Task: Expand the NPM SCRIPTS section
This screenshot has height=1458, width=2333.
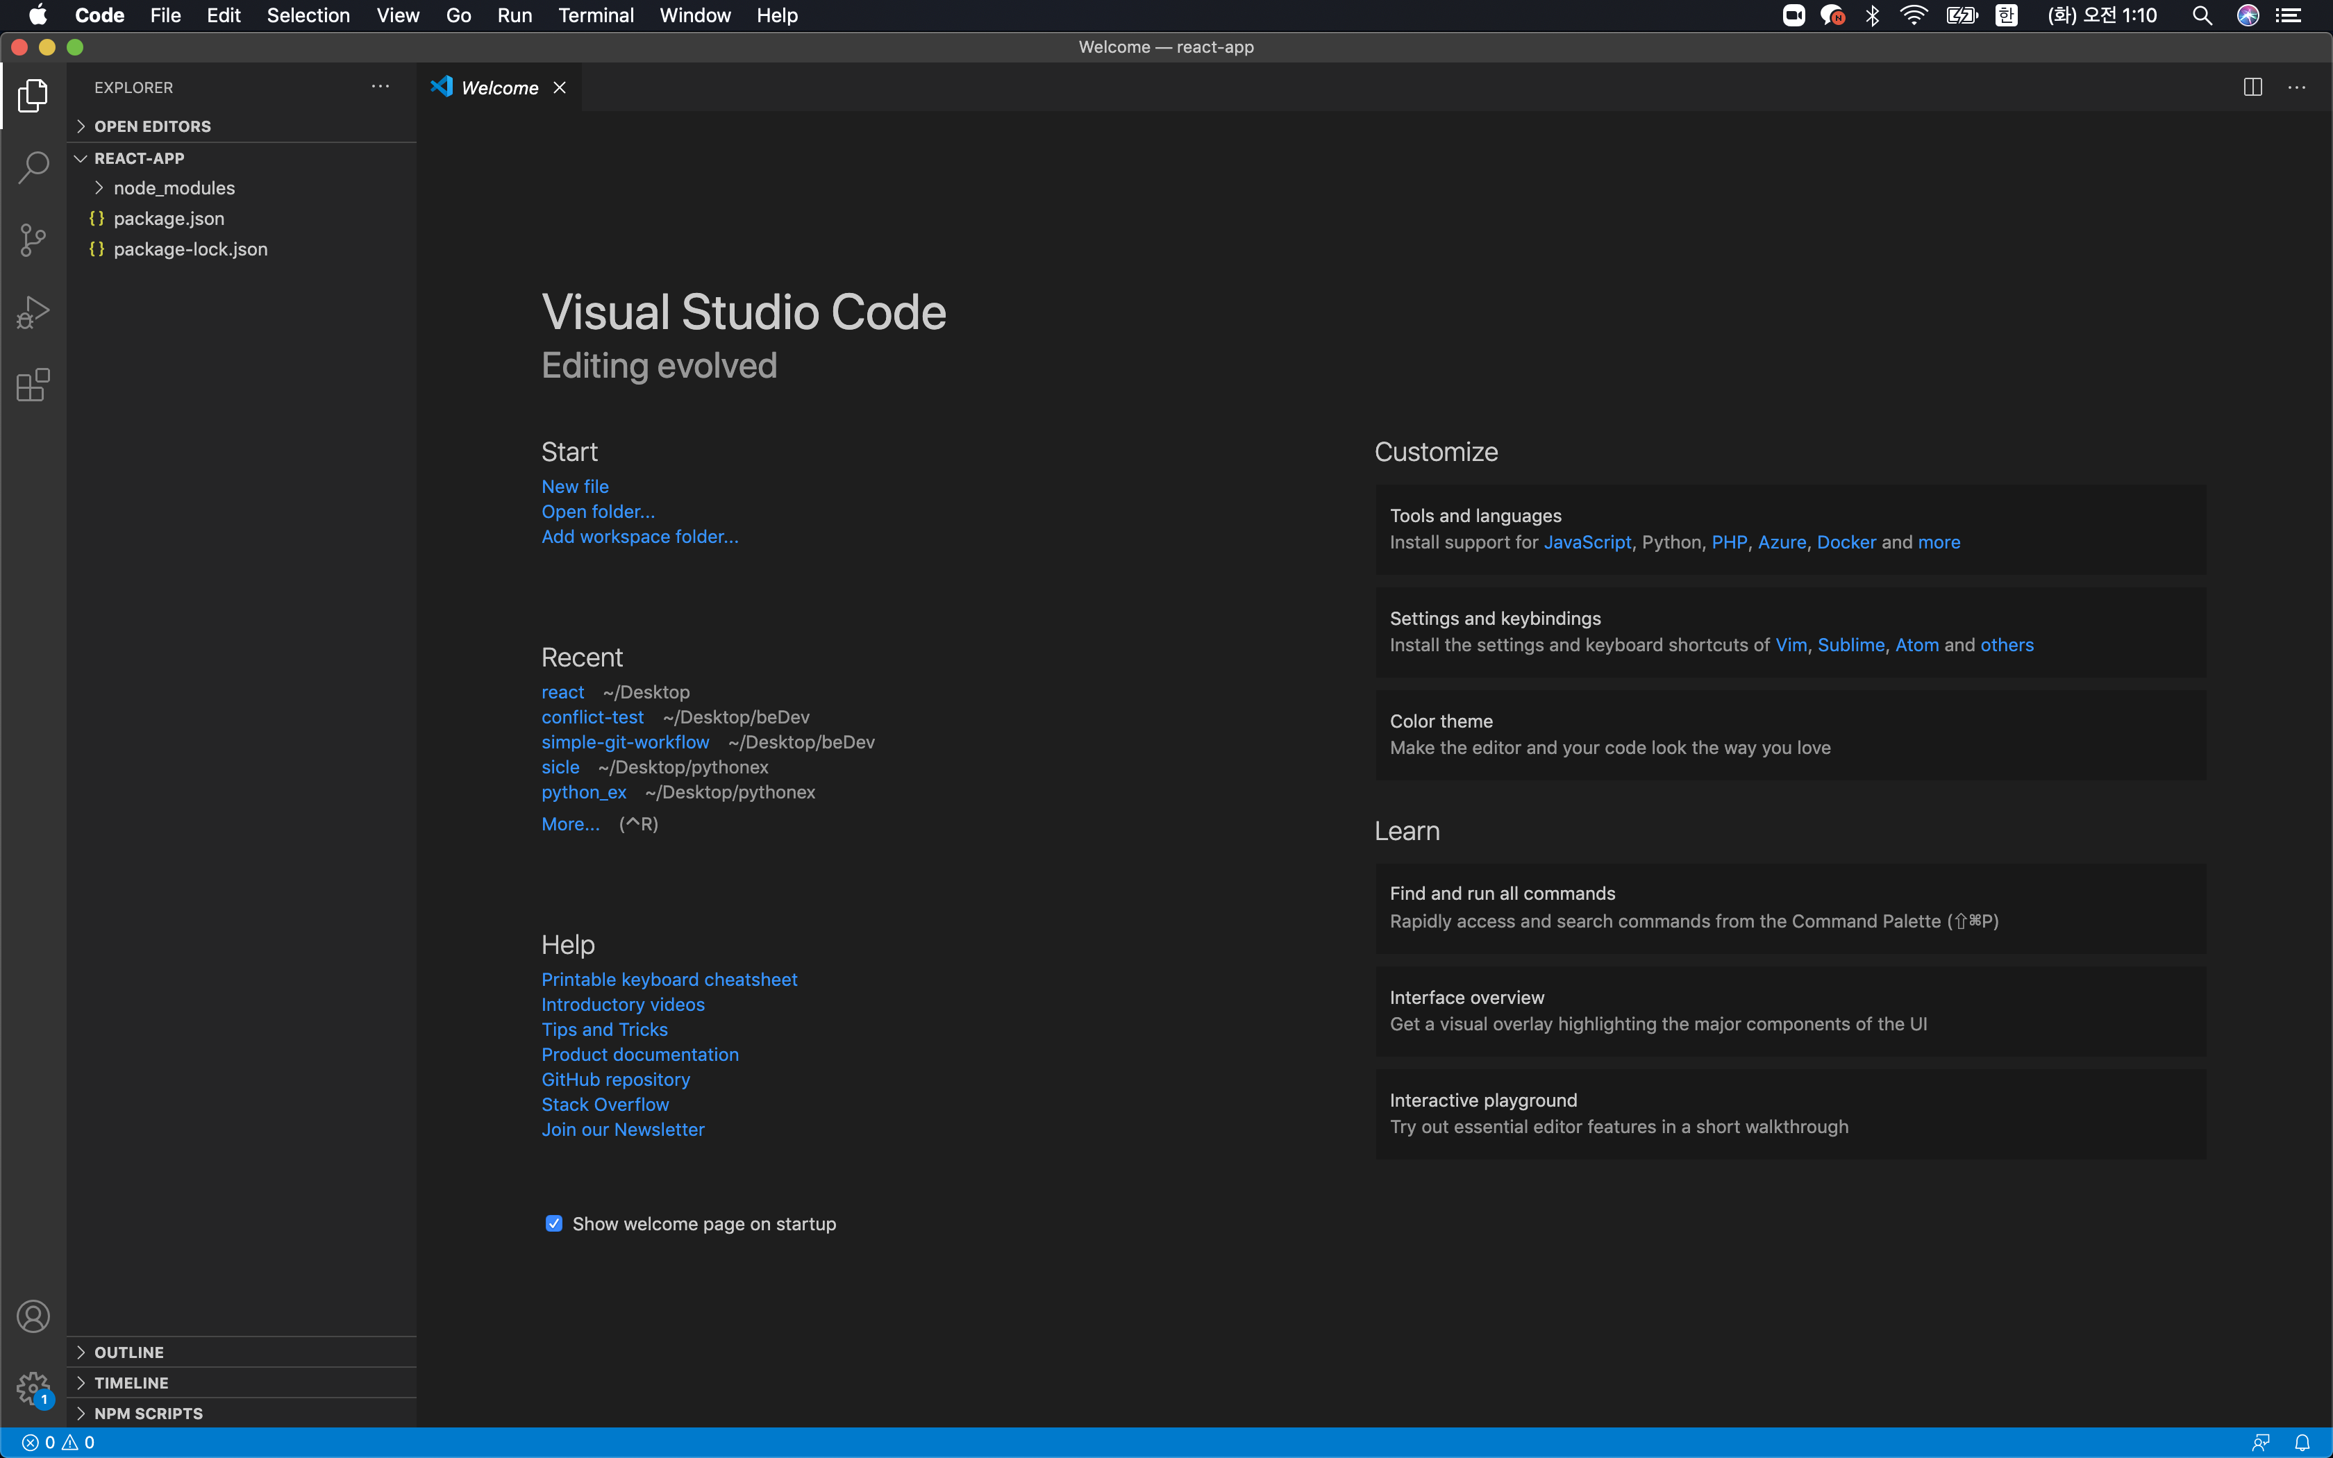Action: click(149, 1414)
